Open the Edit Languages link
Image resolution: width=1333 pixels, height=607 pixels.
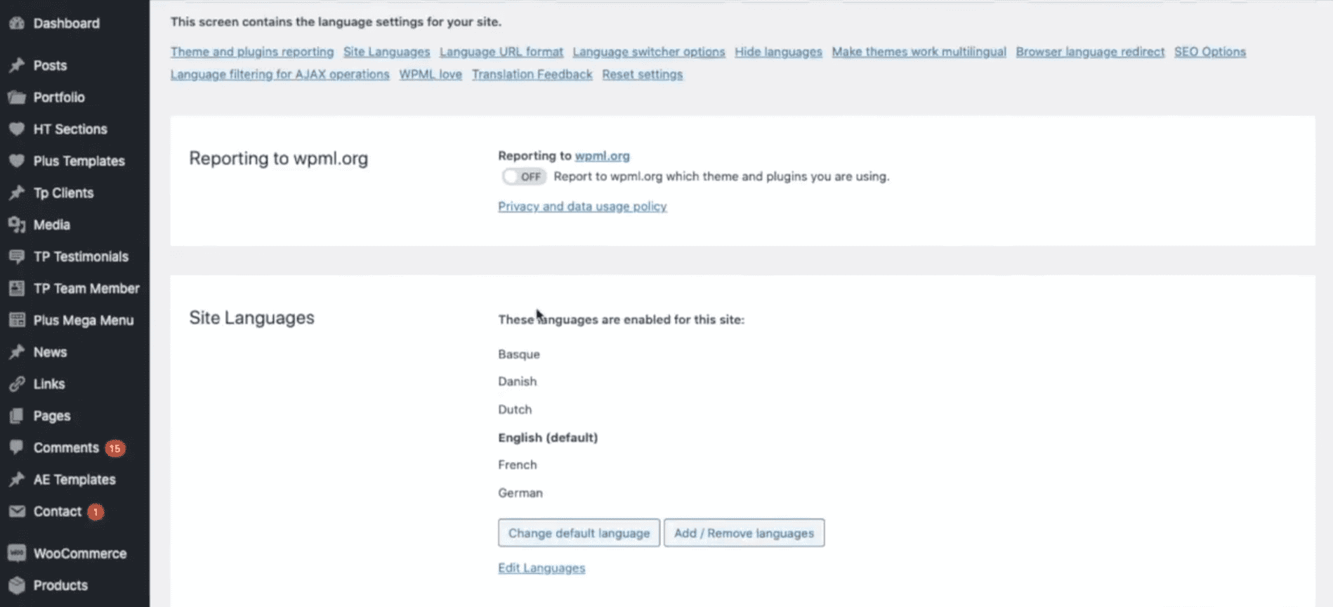[x=541, y=568]
